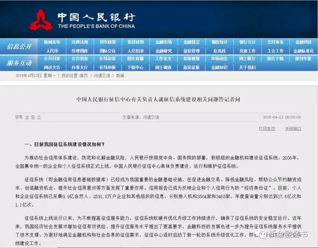Select 报刊年鉴 in navigation
The width and height of the screenshot is (318, 248).
303,59
